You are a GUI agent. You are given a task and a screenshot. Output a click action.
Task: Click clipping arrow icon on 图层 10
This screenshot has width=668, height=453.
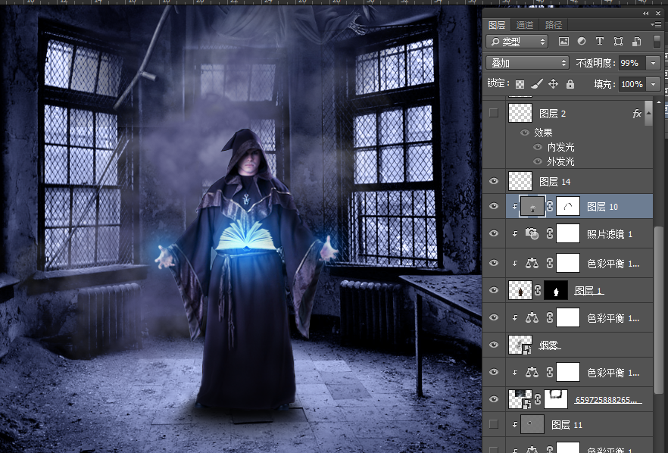pos(515,207)
